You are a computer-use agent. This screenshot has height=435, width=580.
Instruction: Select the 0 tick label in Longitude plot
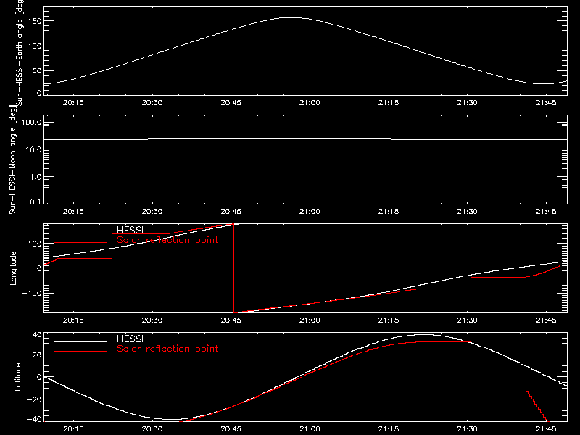(40, 268)
